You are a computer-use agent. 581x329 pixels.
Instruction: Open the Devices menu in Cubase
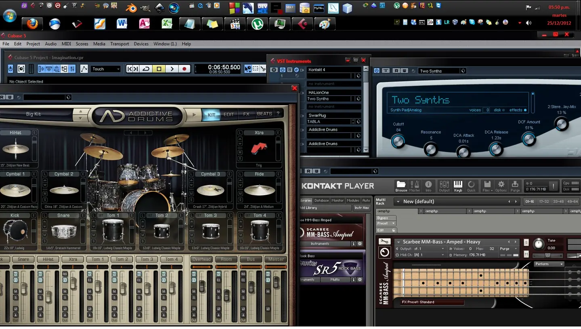[141, 44]
